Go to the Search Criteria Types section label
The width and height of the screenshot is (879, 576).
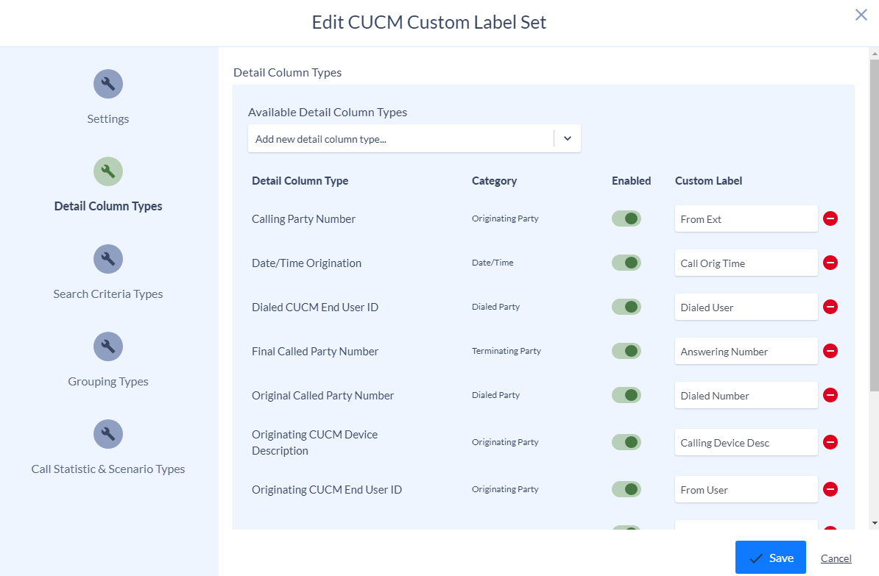pos(108,294)
